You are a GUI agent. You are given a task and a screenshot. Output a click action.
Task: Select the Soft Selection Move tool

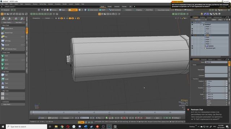point(13,49)
